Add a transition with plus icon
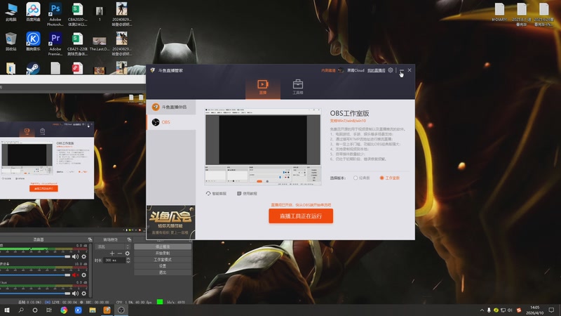 coord(112,254)
